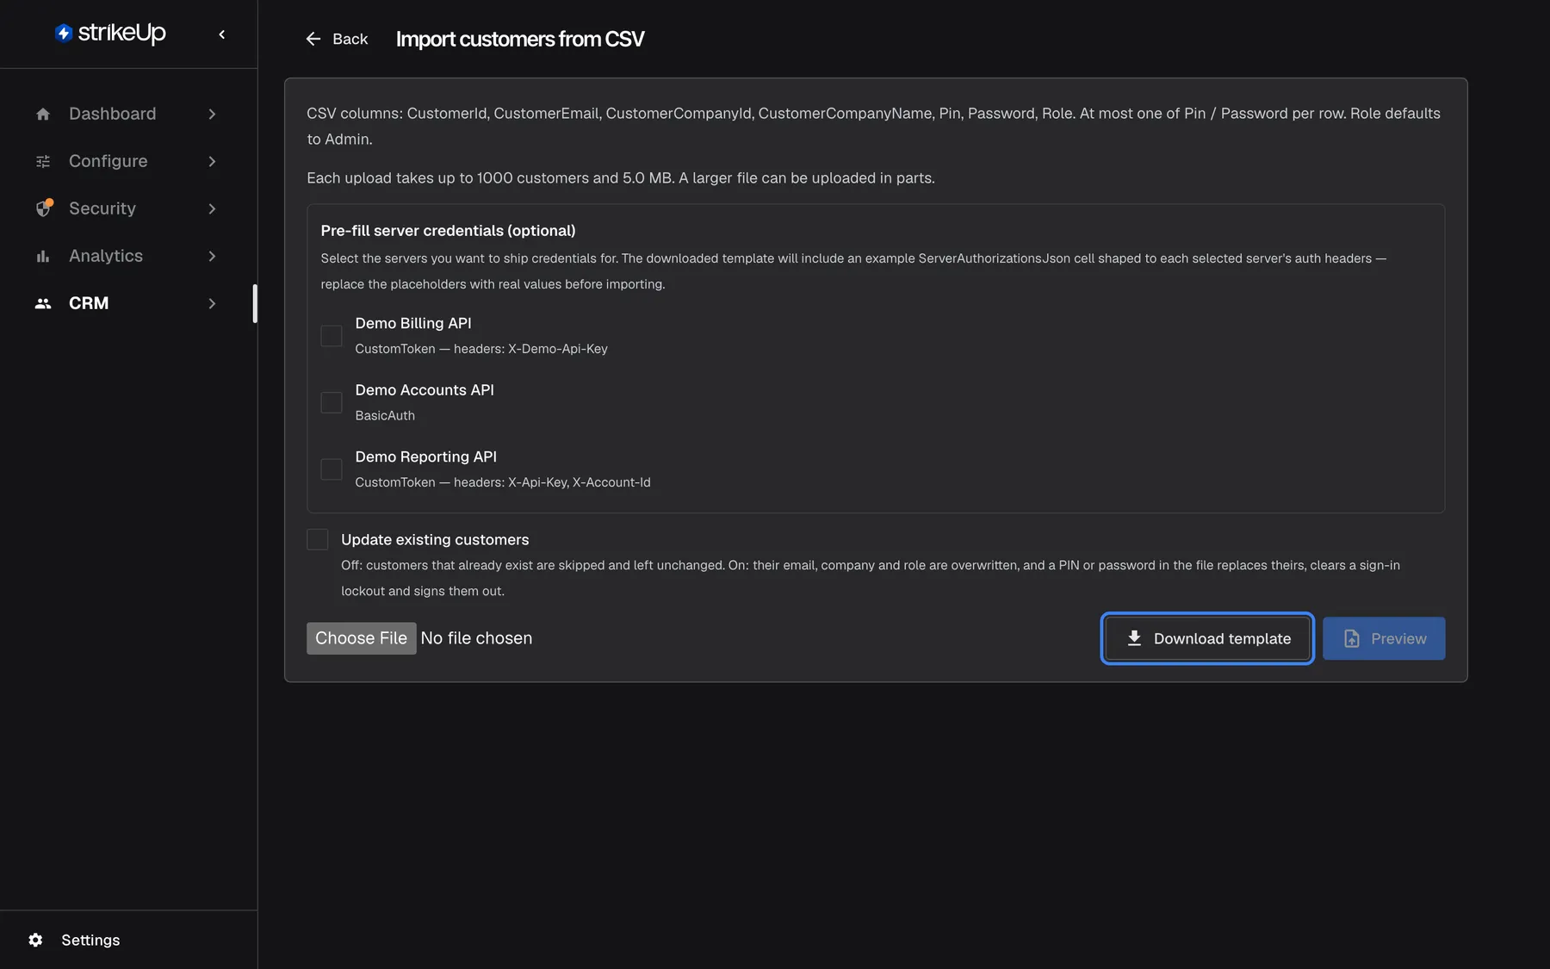Click the 'No file chosen' text

pos(476,638)
